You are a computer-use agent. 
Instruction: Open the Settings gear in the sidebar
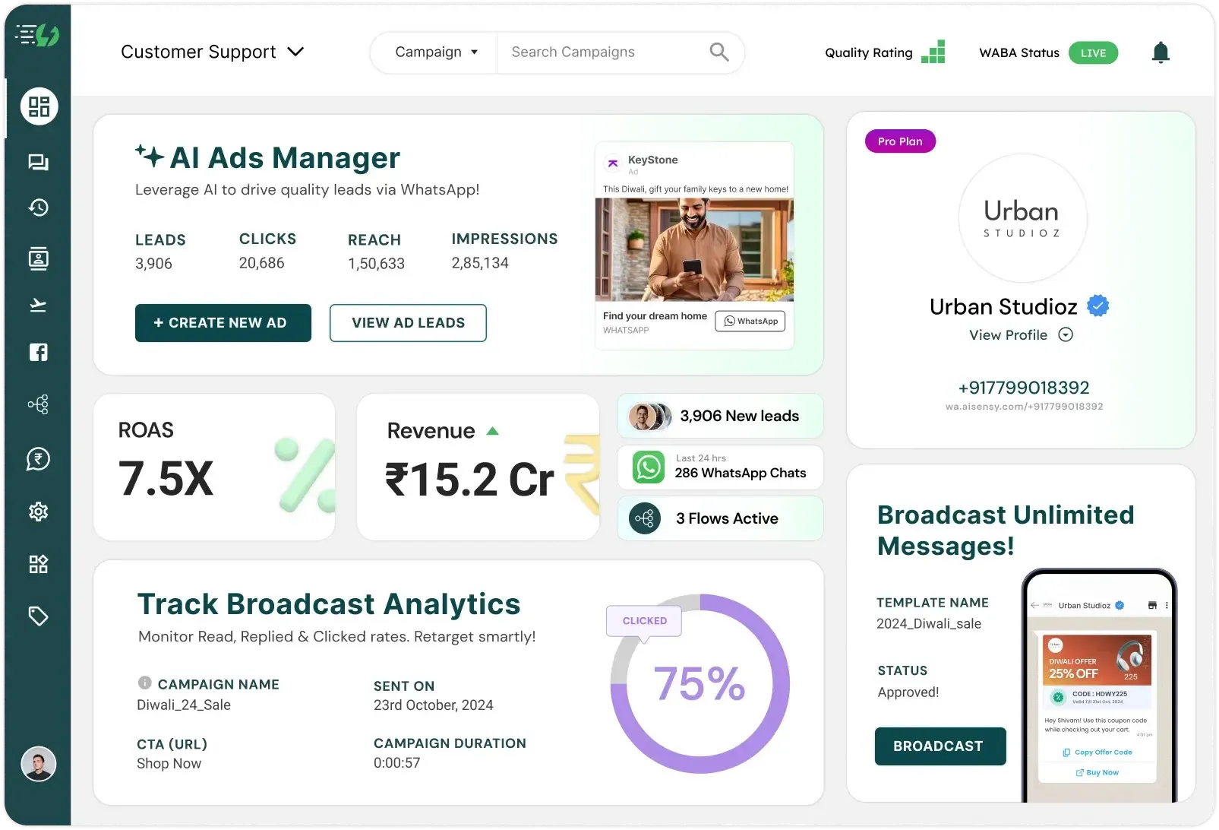coord(39,512)
